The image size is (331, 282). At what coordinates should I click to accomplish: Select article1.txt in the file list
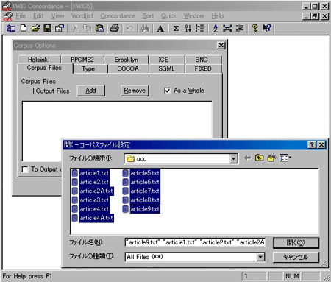point(90,173)
